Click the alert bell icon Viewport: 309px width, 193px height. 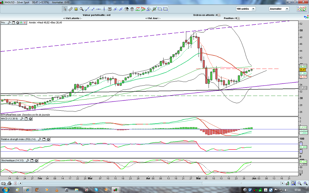(76, 9)
